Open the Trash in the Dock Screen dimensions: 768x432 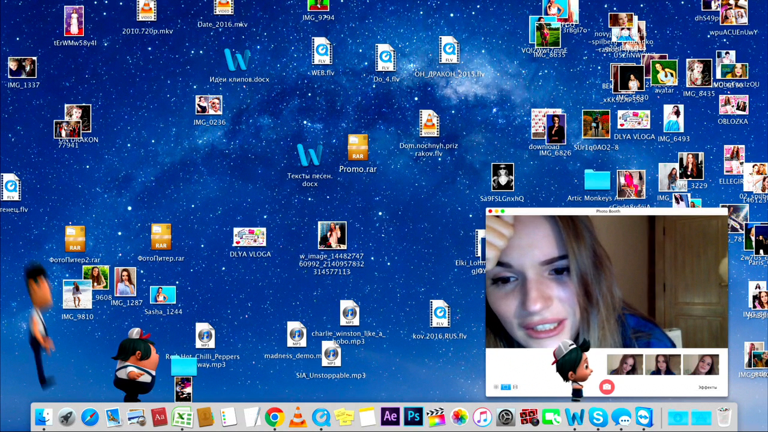pos(724,417)
